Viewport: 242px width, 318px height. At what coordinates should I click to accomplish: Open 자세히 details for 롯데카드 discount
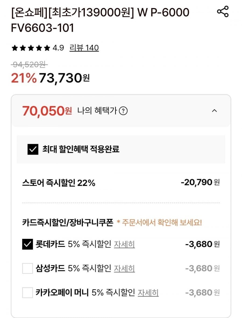click(x=124, y=244)
